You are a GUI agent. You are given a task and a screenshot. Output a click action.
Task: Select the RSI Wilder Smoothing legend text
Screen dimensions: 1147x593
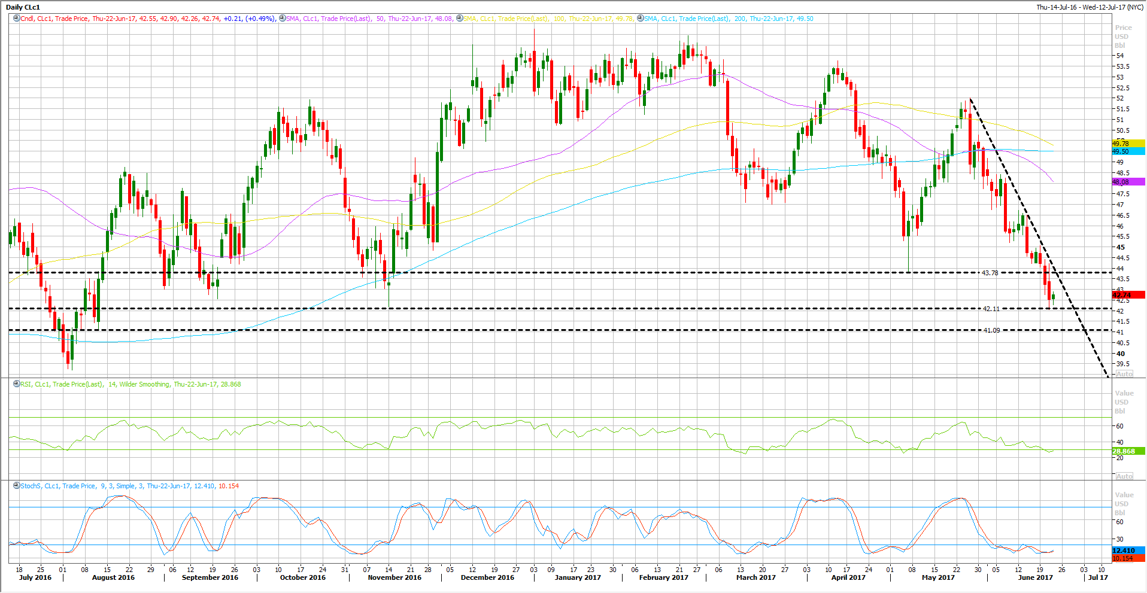point(131,384)
